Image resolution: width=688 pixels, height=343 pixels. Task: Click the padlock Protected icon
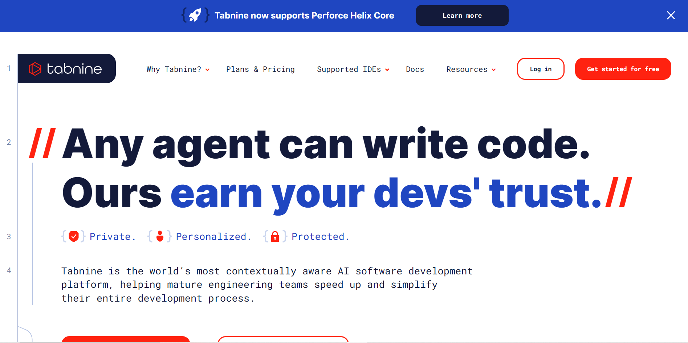point(275,236)
